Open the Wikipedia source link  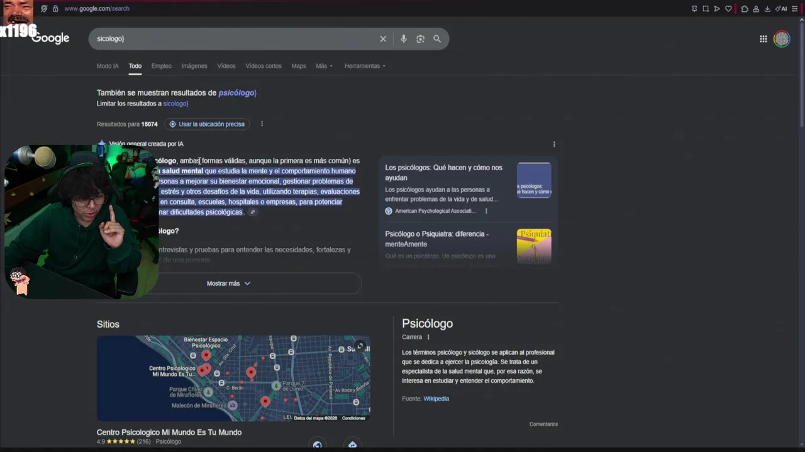436,399
